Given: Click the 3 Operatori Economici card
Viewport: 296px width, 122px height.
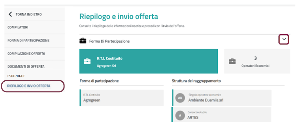Looking at the screenshot, I should (257, 61).
